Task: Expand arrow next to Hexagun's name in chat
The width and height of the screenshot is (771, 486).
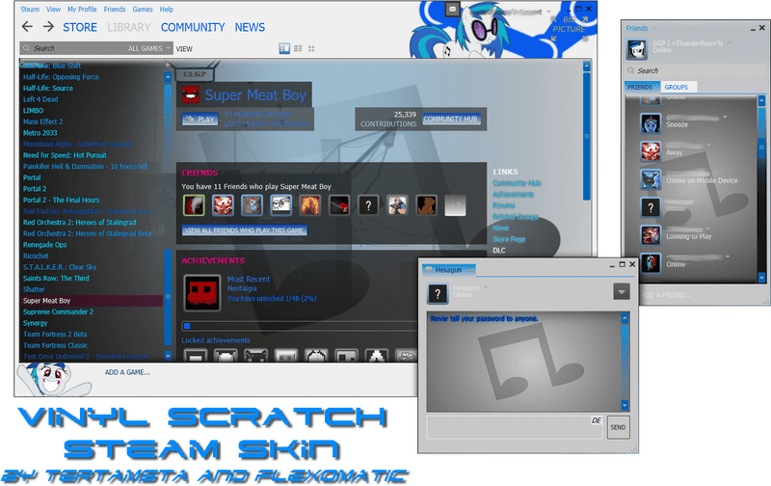Action: coord(486,287)
